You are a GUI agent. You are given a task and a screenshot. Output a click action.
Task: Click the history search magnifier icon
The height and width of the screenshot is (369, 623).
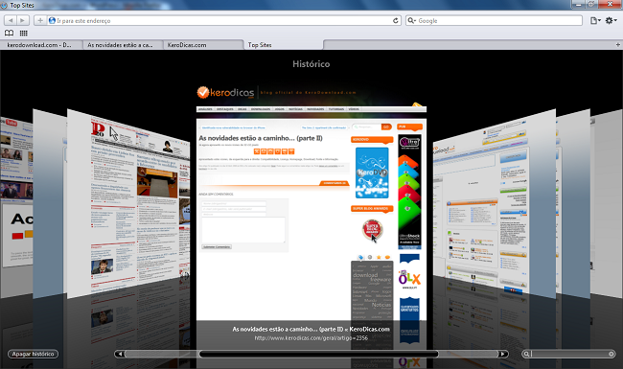[526, 354]
